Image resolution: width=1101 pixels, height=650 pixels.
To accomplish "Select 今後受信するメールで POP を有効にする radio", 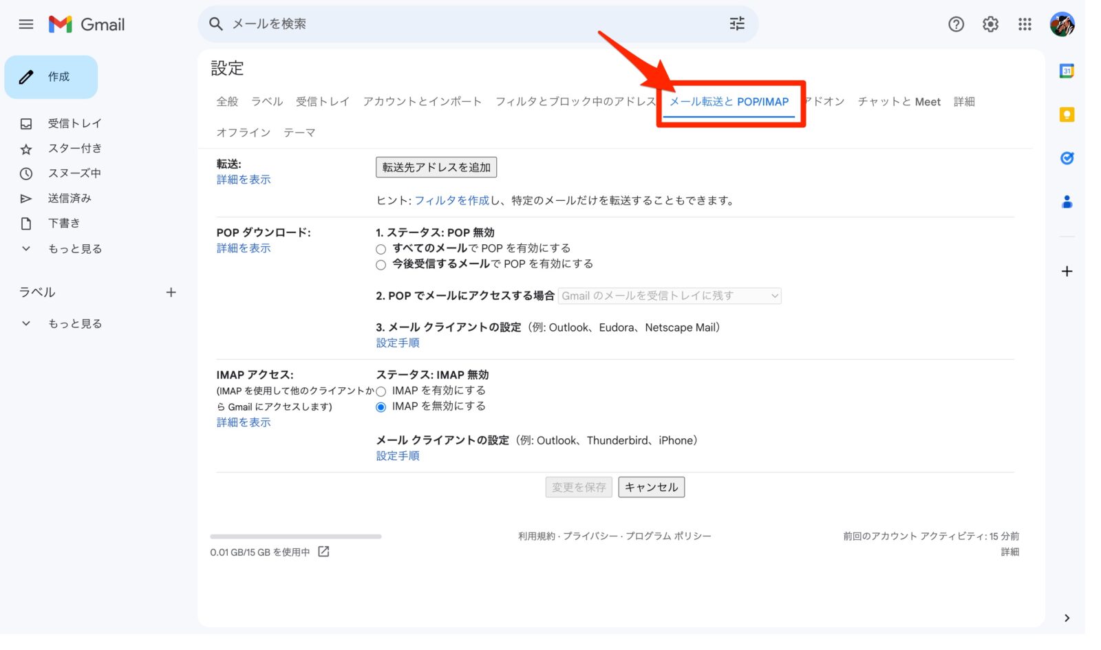I will (x=381, y=265).
